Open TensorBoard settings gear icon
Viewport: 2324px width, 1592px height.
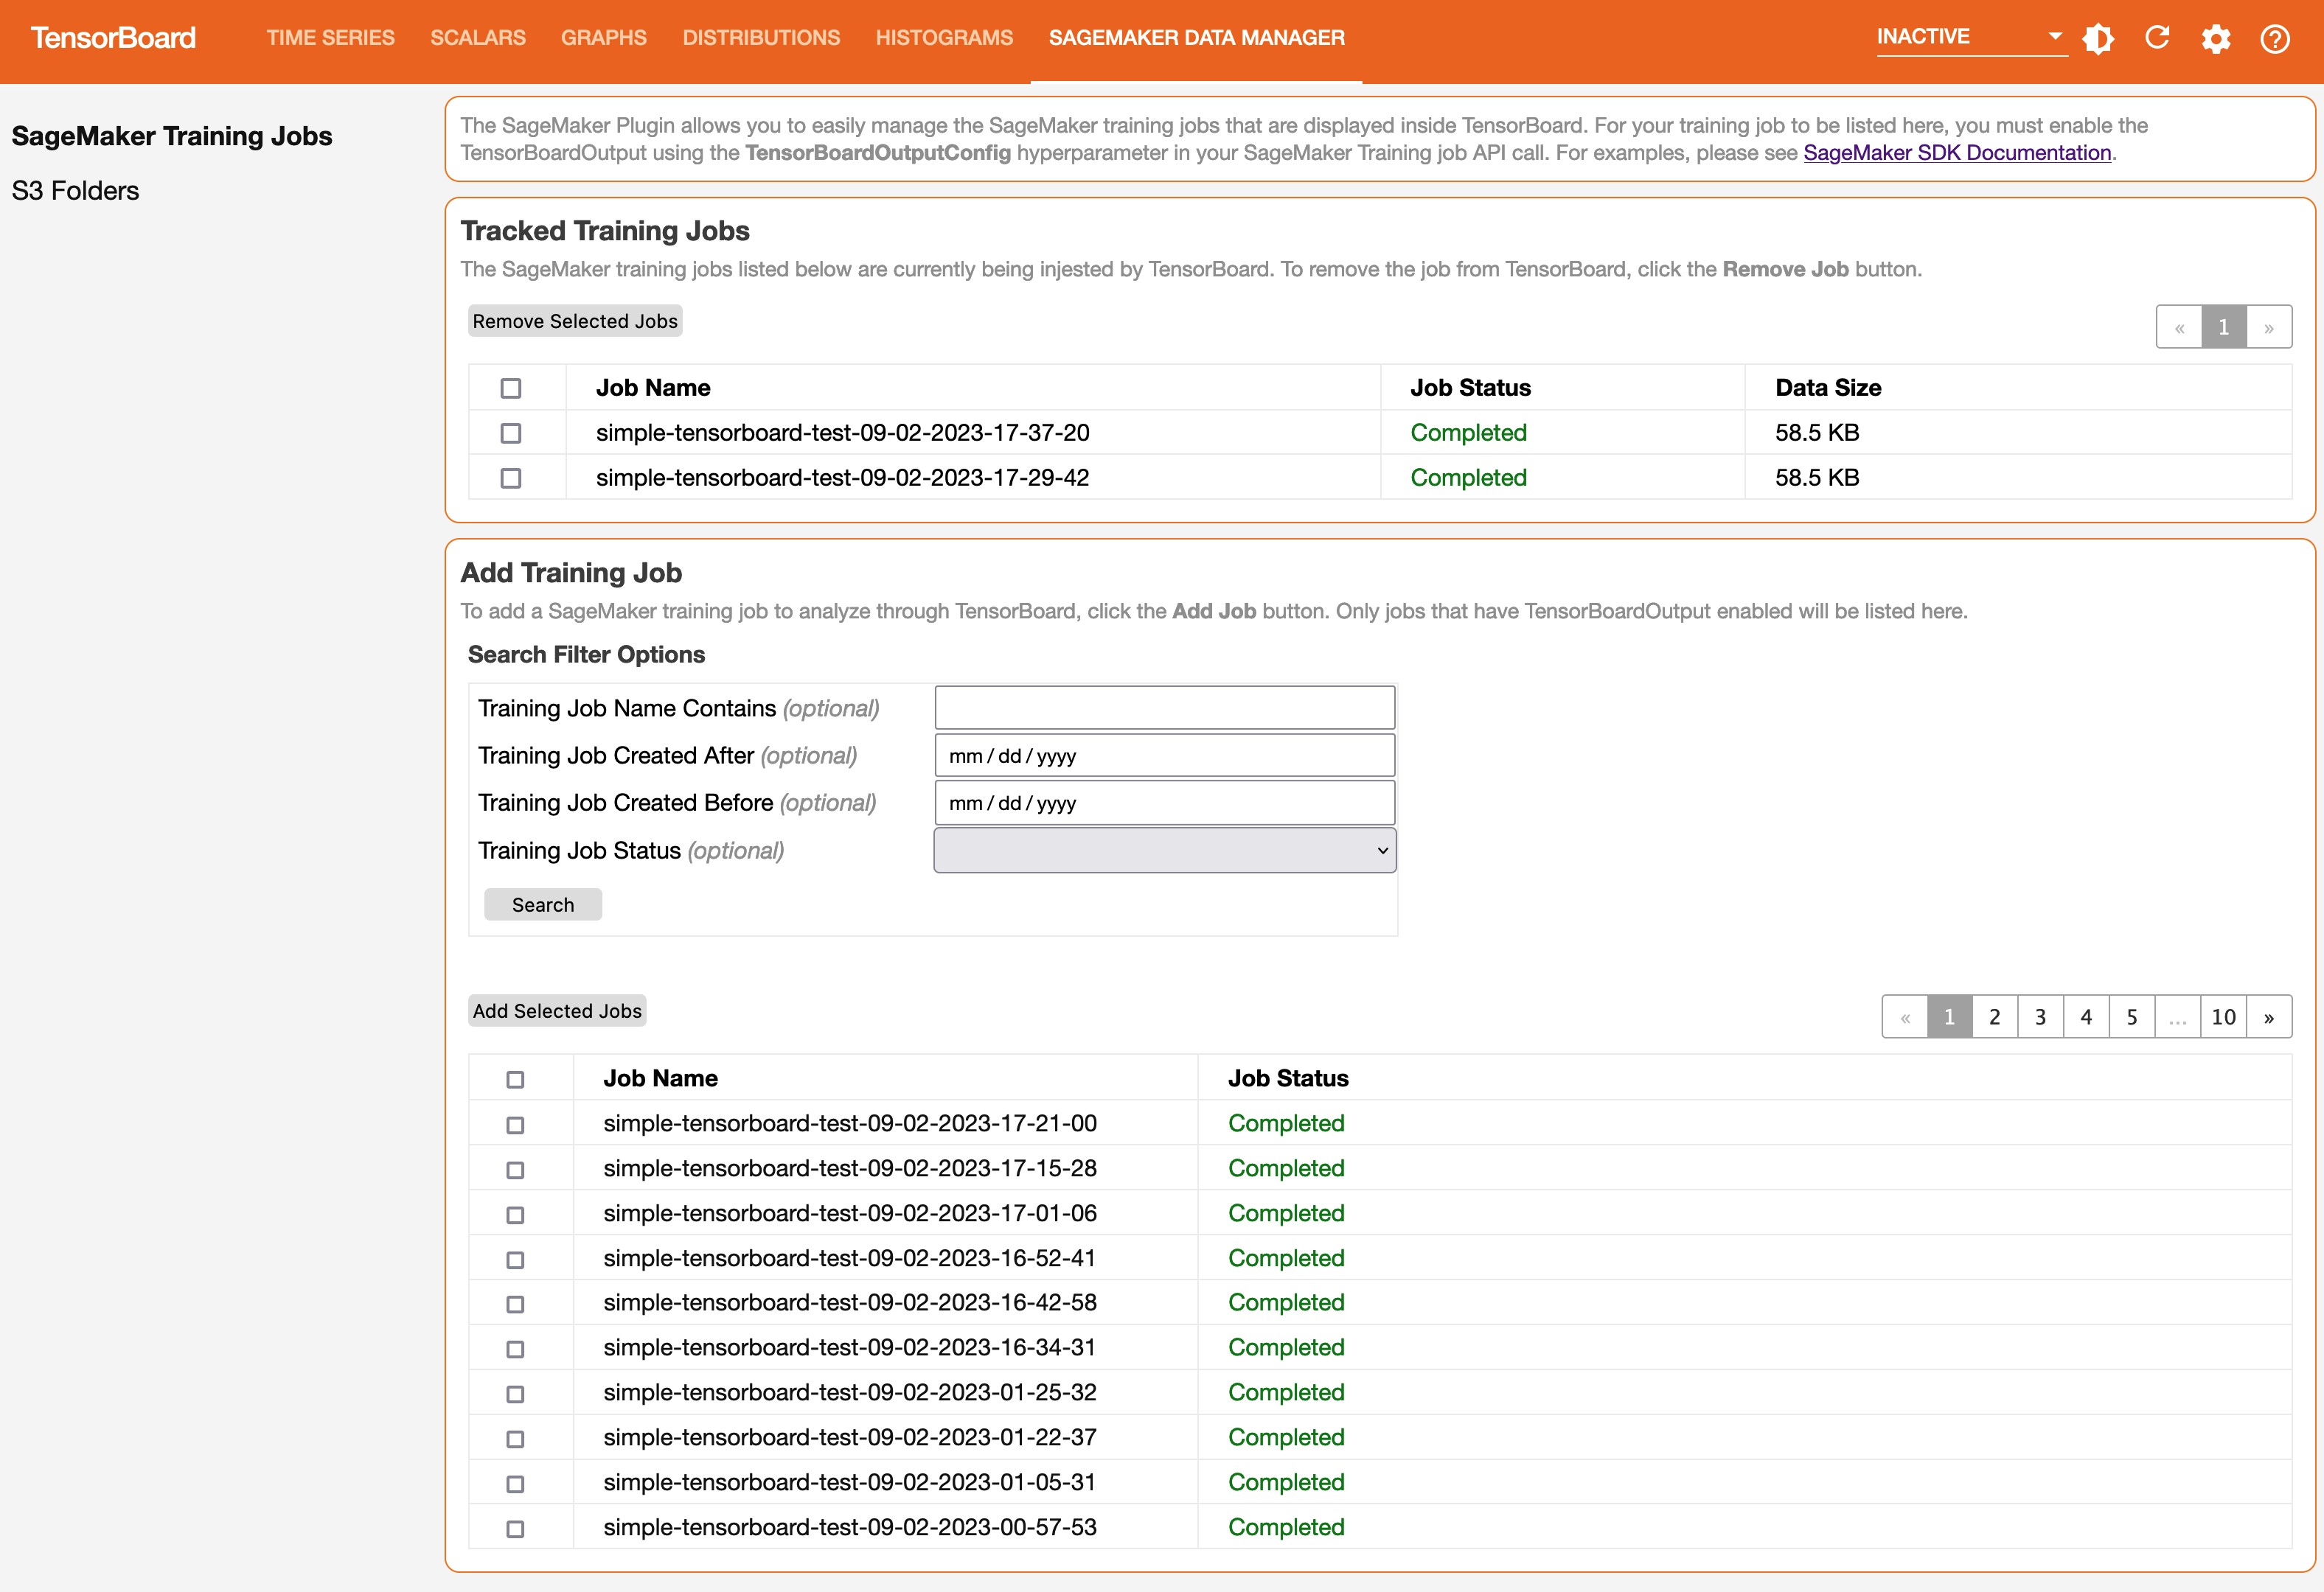(x=2216, y=39)
